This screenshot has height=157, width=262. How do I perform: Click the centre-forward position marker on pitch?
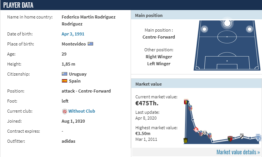227,23
